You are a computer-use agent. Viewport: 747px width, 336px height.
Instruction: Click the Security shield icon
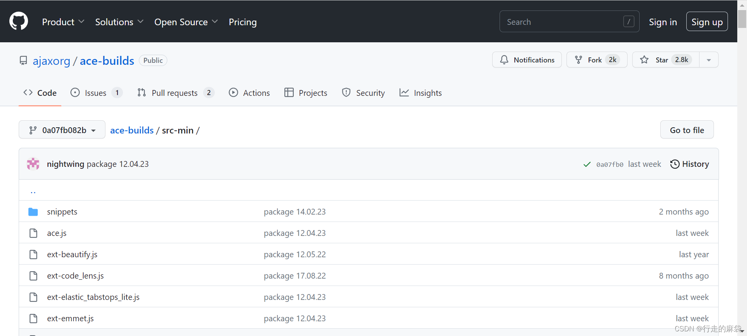[346, 92]
